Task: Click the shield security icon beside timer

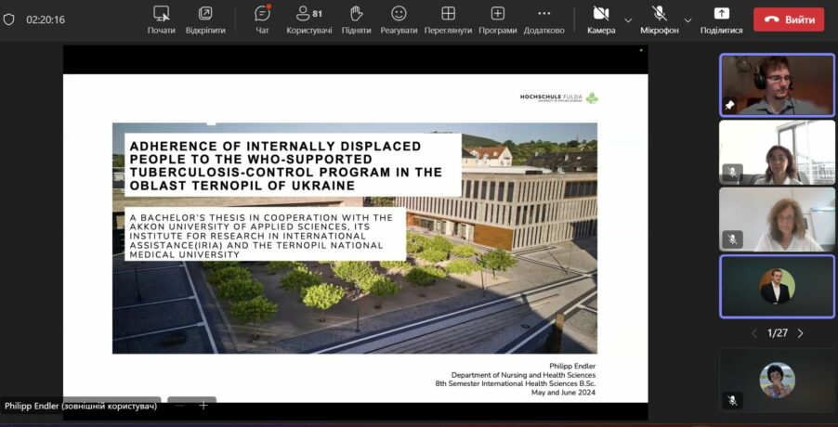Action: coord(9,19)
